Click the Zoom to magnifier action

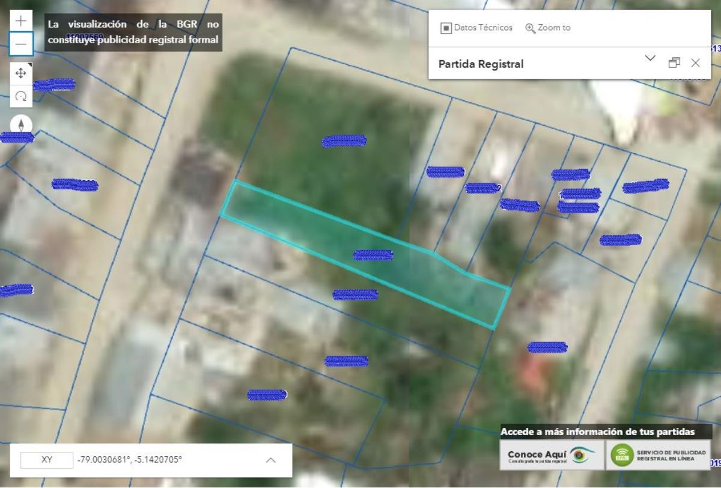tap(547, 28)
